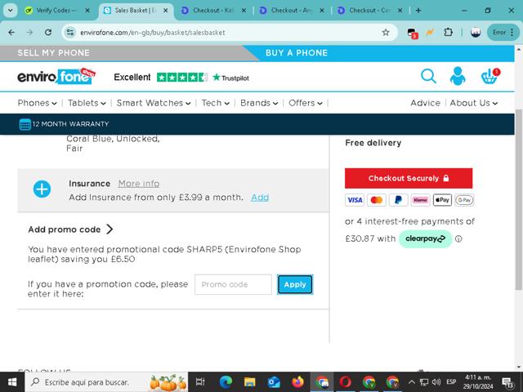Expand the Tech menu
The image size is (523, 392).
(215, 103)
